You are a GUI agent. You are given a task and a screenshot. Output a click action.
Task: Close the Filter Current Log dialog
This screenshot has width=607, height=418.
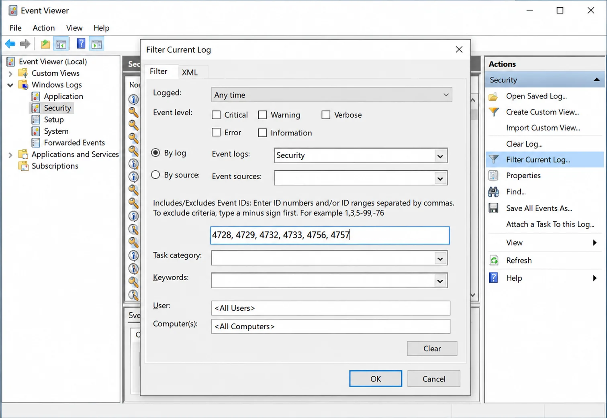459,49
